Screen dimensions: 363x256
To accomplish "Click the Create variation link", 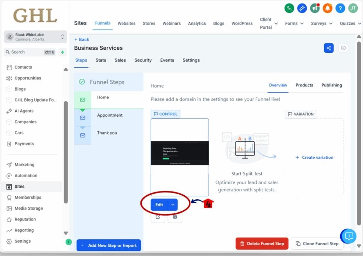I will (314, 157).
